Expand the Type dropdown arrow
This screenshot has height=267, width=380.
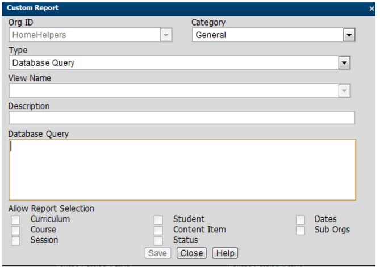344,63
